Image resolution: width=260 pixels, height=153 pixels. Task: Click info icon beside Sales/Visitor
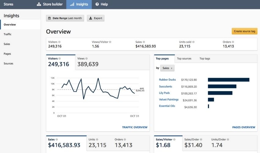[x=174, y=140]
